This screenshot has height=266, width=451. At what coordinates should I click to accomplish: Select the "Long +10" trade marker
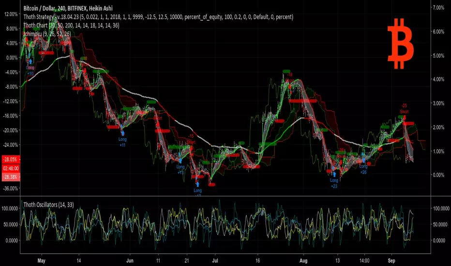30,68
